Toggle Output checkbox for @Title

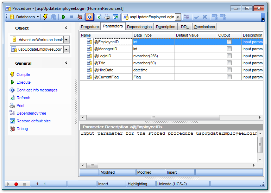pyautogui.click(x=229, y=63)
